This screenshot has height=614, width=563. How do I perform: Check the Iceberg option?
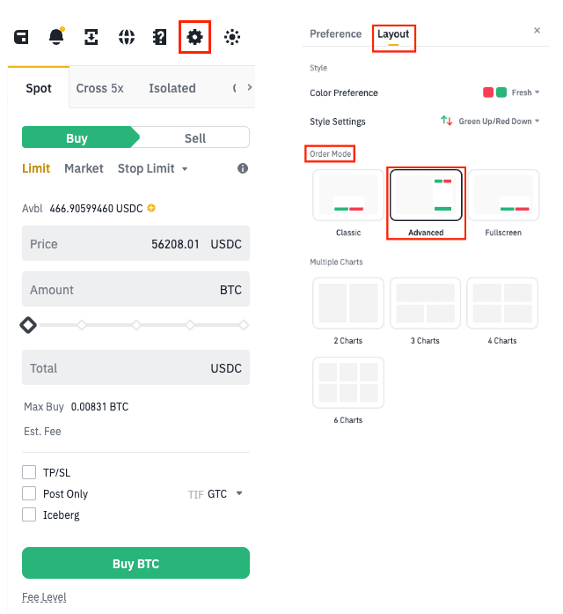[29, 514]
